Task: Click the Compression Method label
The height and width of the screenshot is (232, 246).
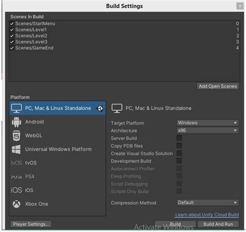Action: tap(133, 203)
